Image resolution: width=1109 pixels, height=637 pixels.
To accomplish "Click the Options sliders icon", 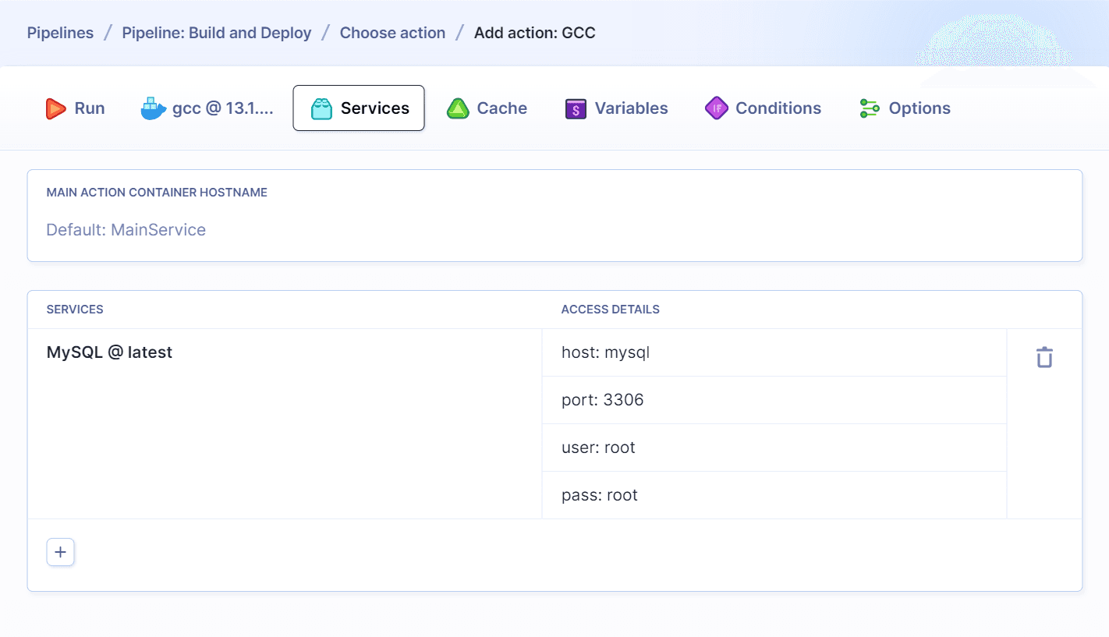I will [869, 108].
